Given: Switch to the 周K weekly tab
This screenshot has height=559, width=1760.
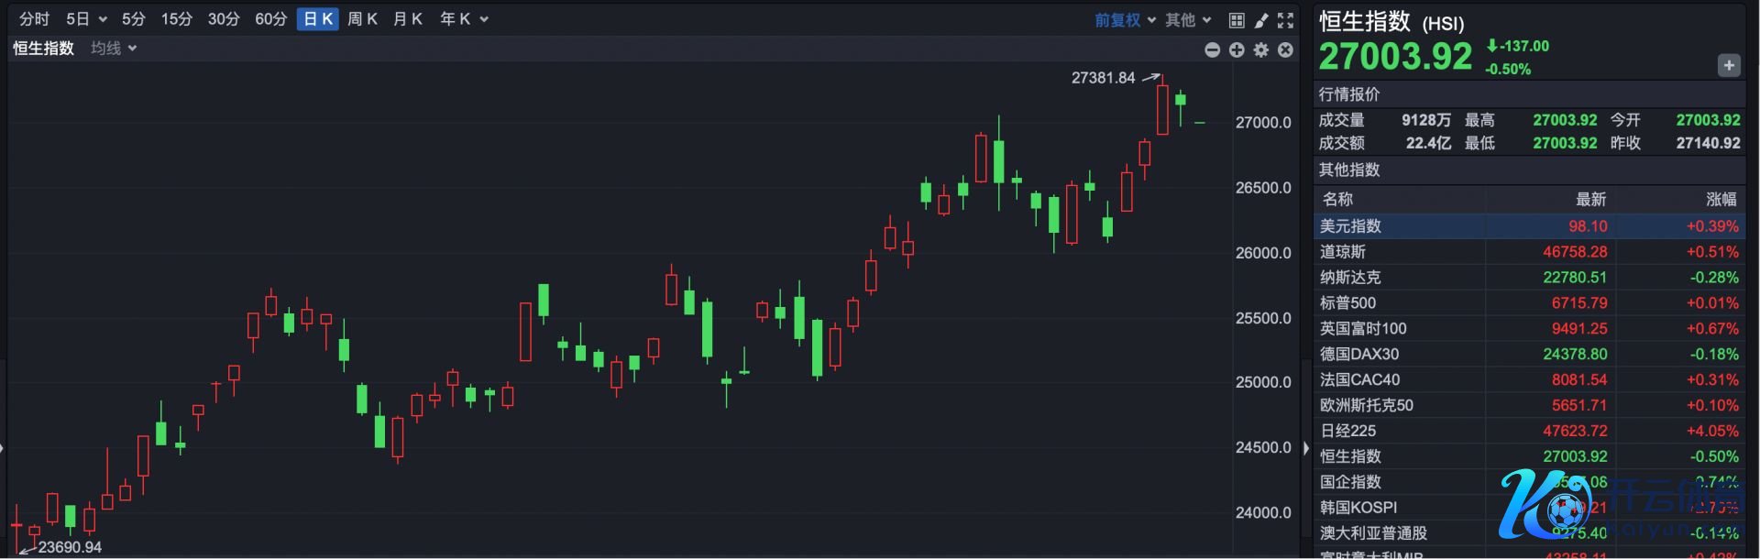Looking at the screenshot, I should tap(362, 19).
